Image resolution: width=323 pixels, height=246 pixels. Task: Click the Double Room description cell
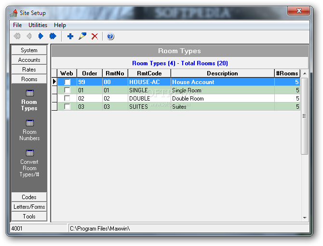click(x=222, y=98)
